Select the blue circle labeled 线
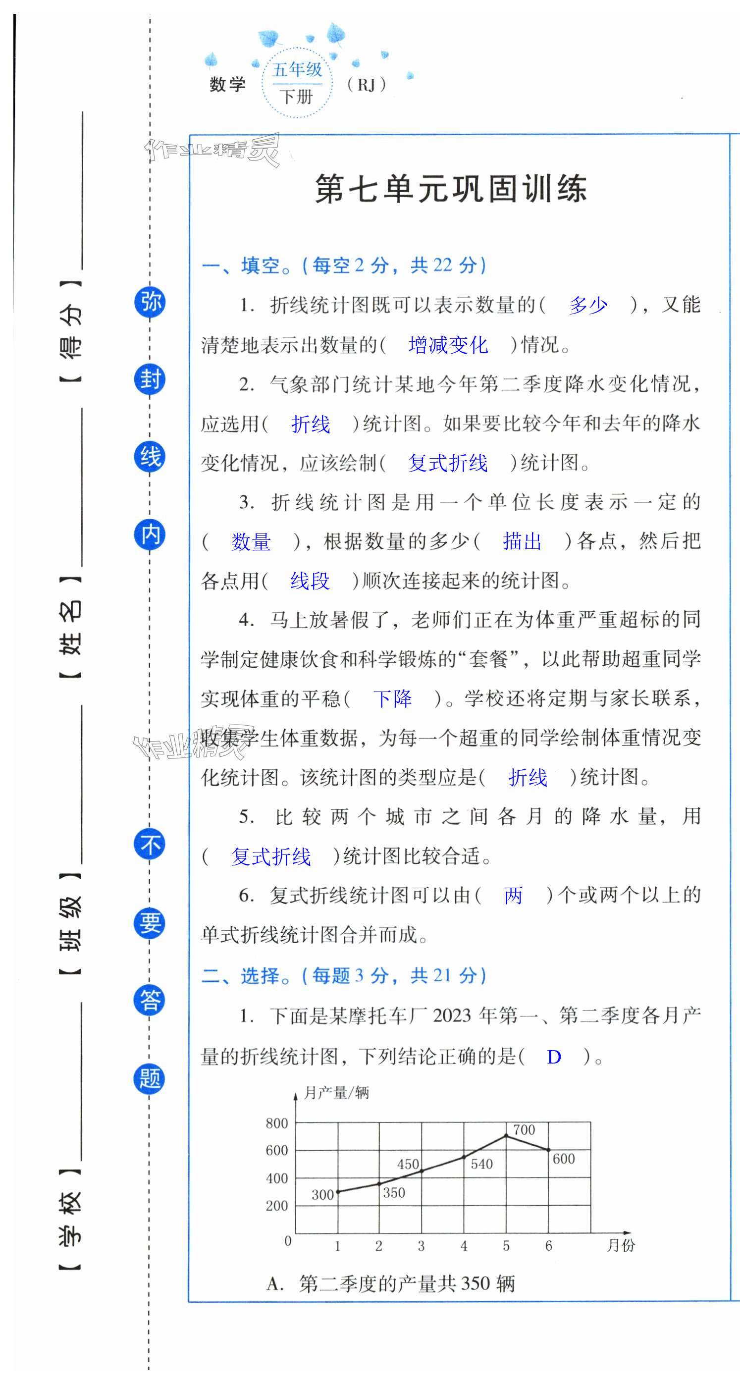 150,457
